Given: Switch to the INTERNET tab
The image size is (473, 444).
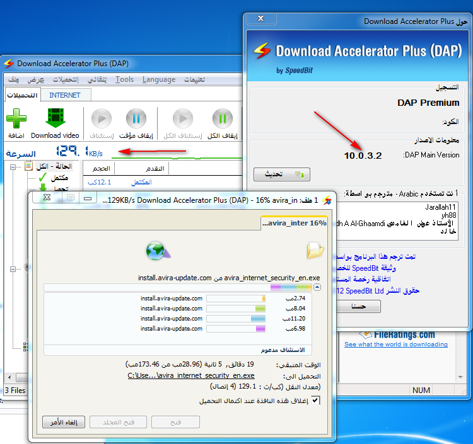Looking at the screenshot, I should pyautogui.click(x=65, y=95).
